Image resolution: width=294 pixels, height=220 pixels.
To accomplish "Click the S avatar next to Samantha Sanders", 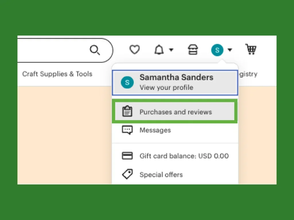I will tap(127, 82).
